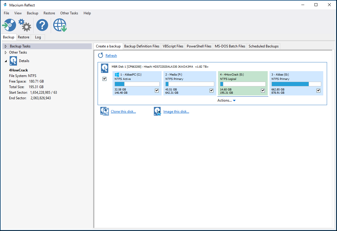
Task: Click the Abbas (G:) usage bar
Action: click(x=296, y=84)
